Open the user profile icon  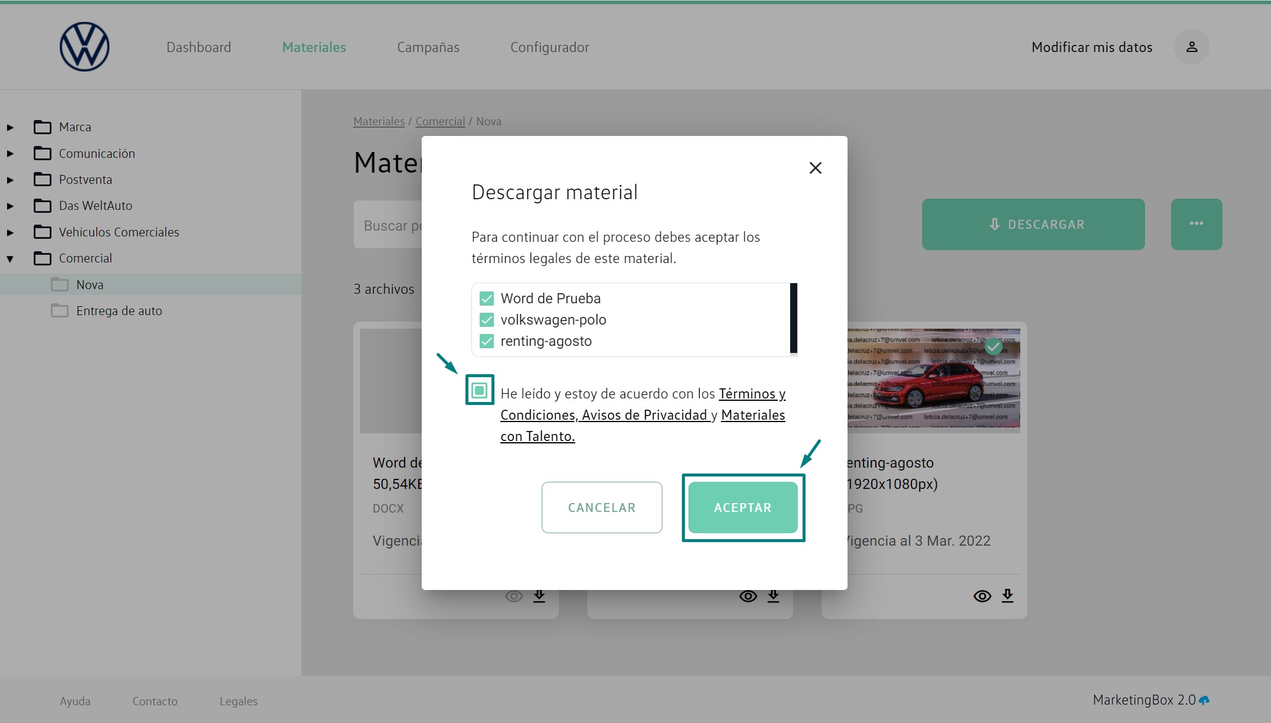point(1191,47)
